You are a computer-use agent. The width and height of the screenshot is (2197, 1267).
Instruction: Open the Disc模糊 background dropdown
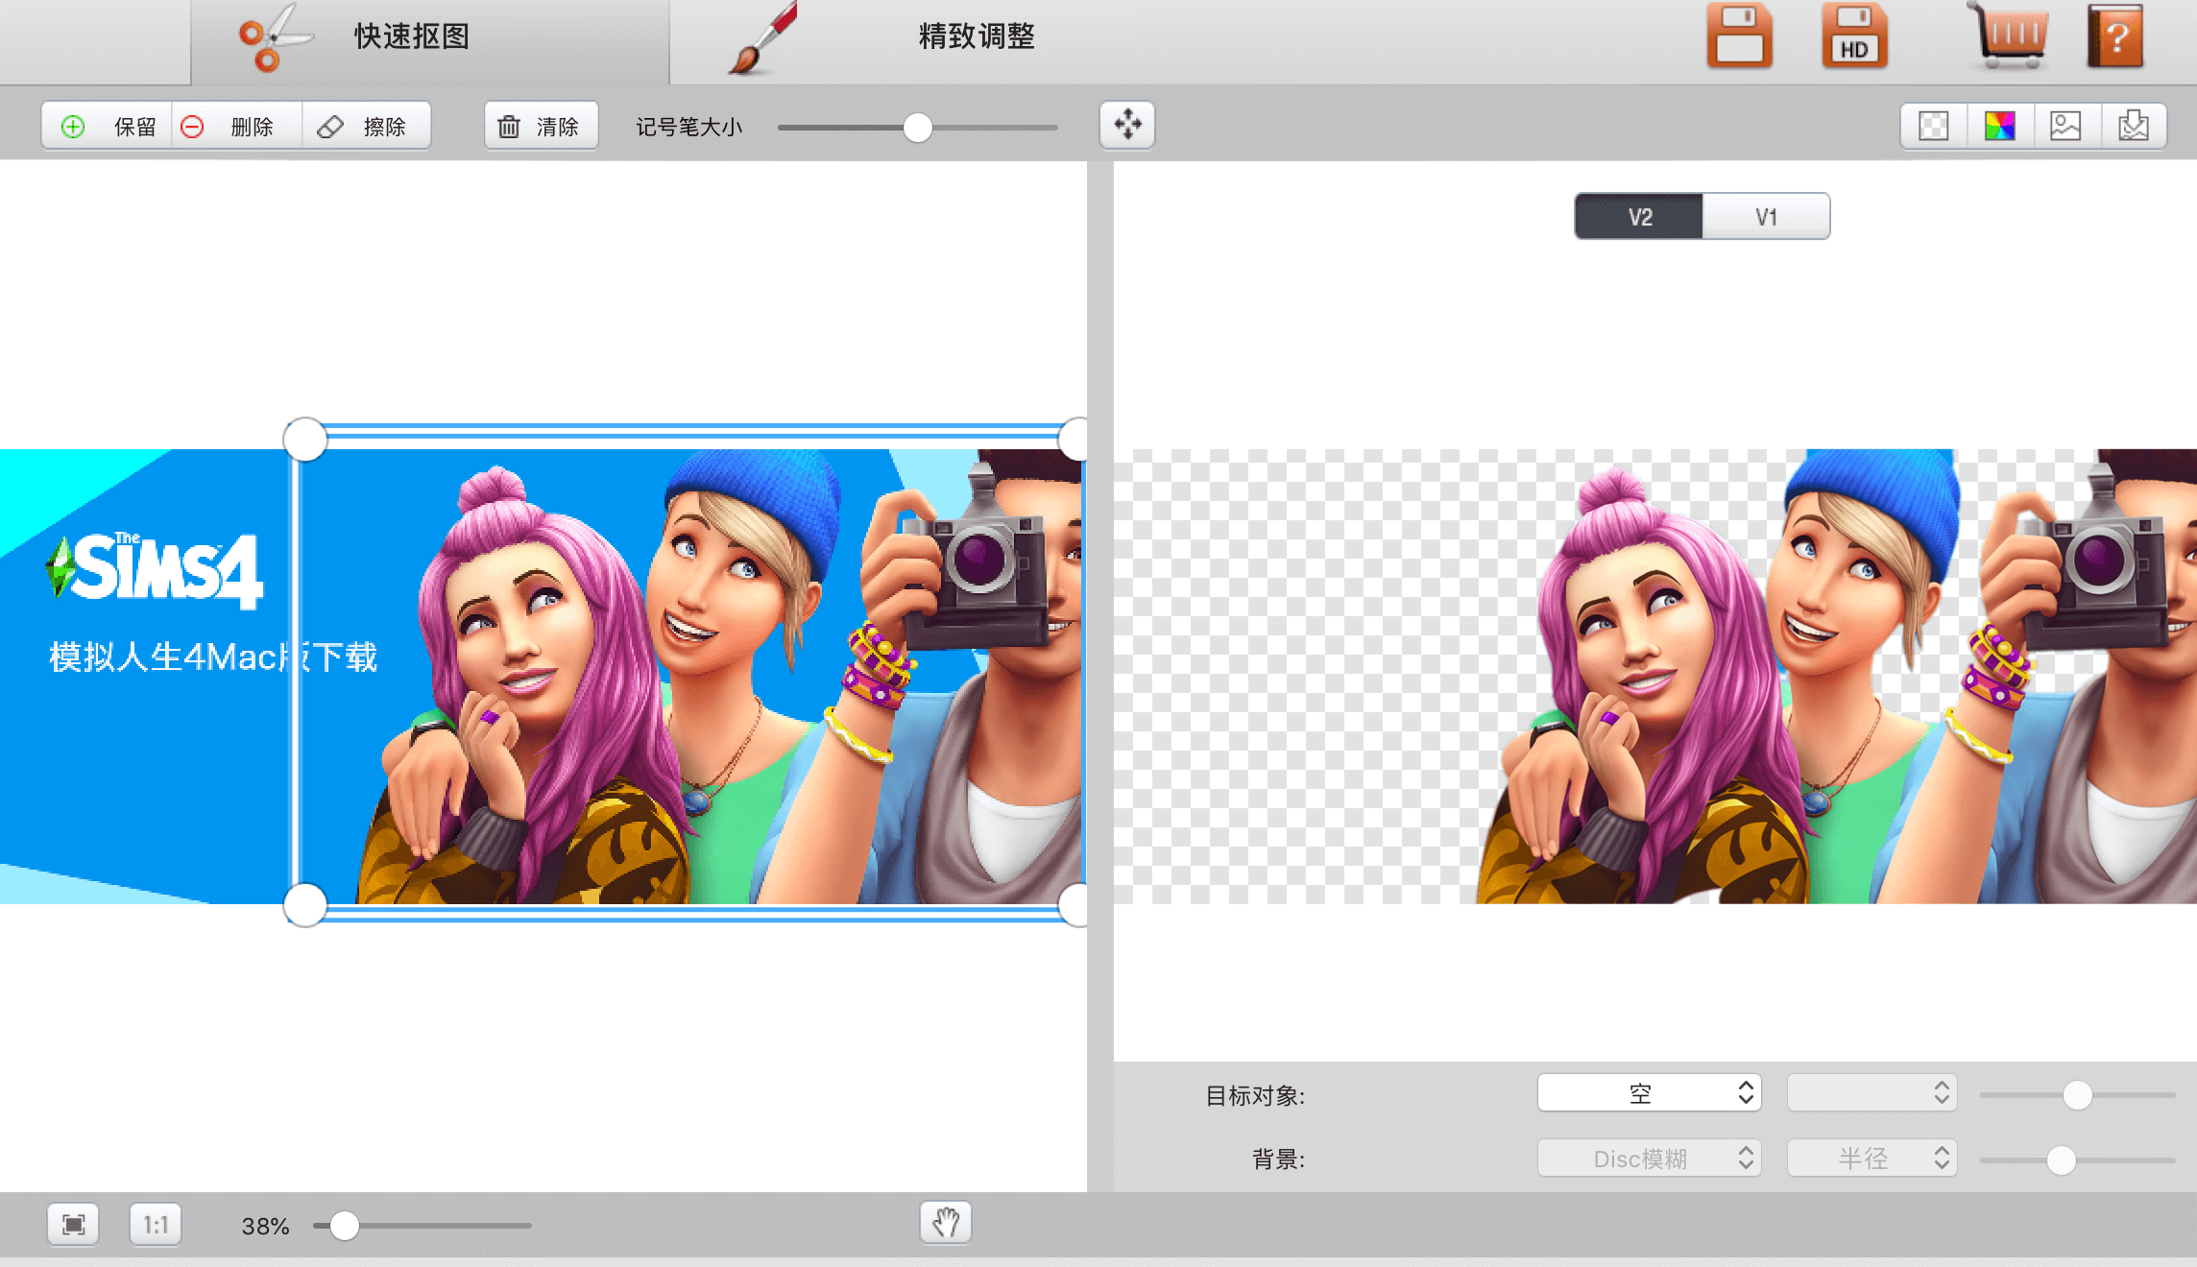click(x=1650, y=1158)
